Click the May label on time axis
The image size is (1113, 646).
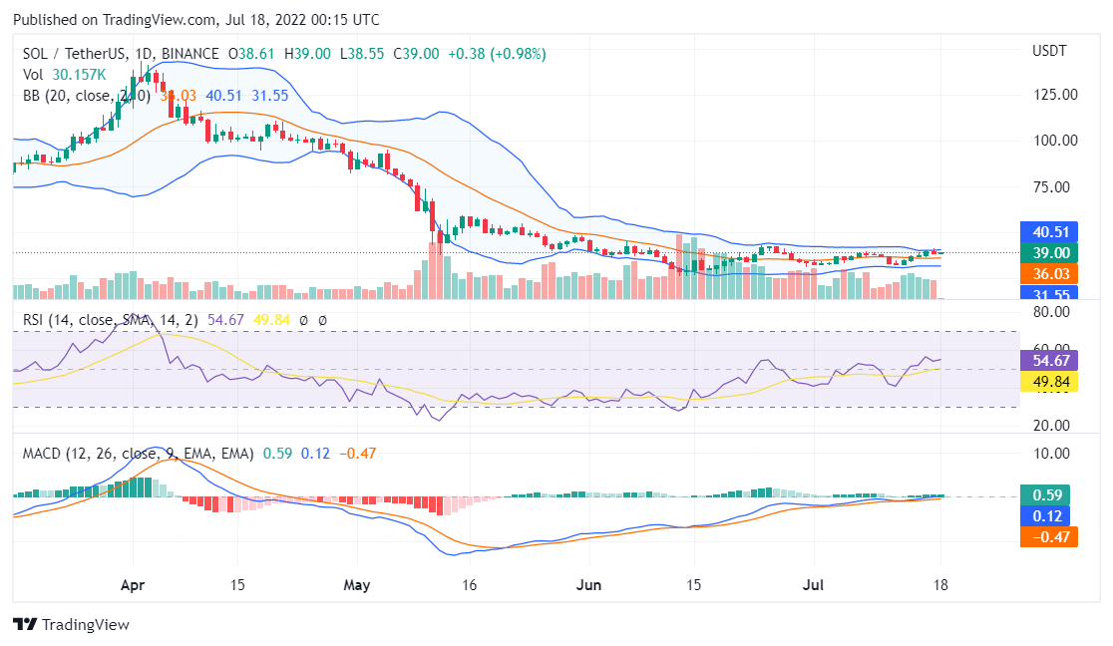point(355,585)
